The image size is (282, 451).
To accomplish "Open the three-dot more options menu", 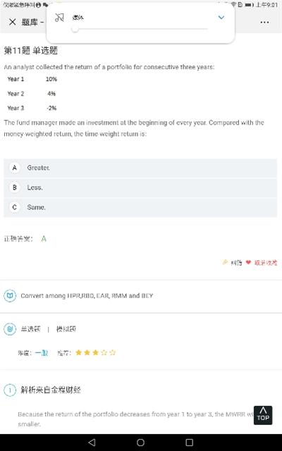I will [x=264, y=23].
